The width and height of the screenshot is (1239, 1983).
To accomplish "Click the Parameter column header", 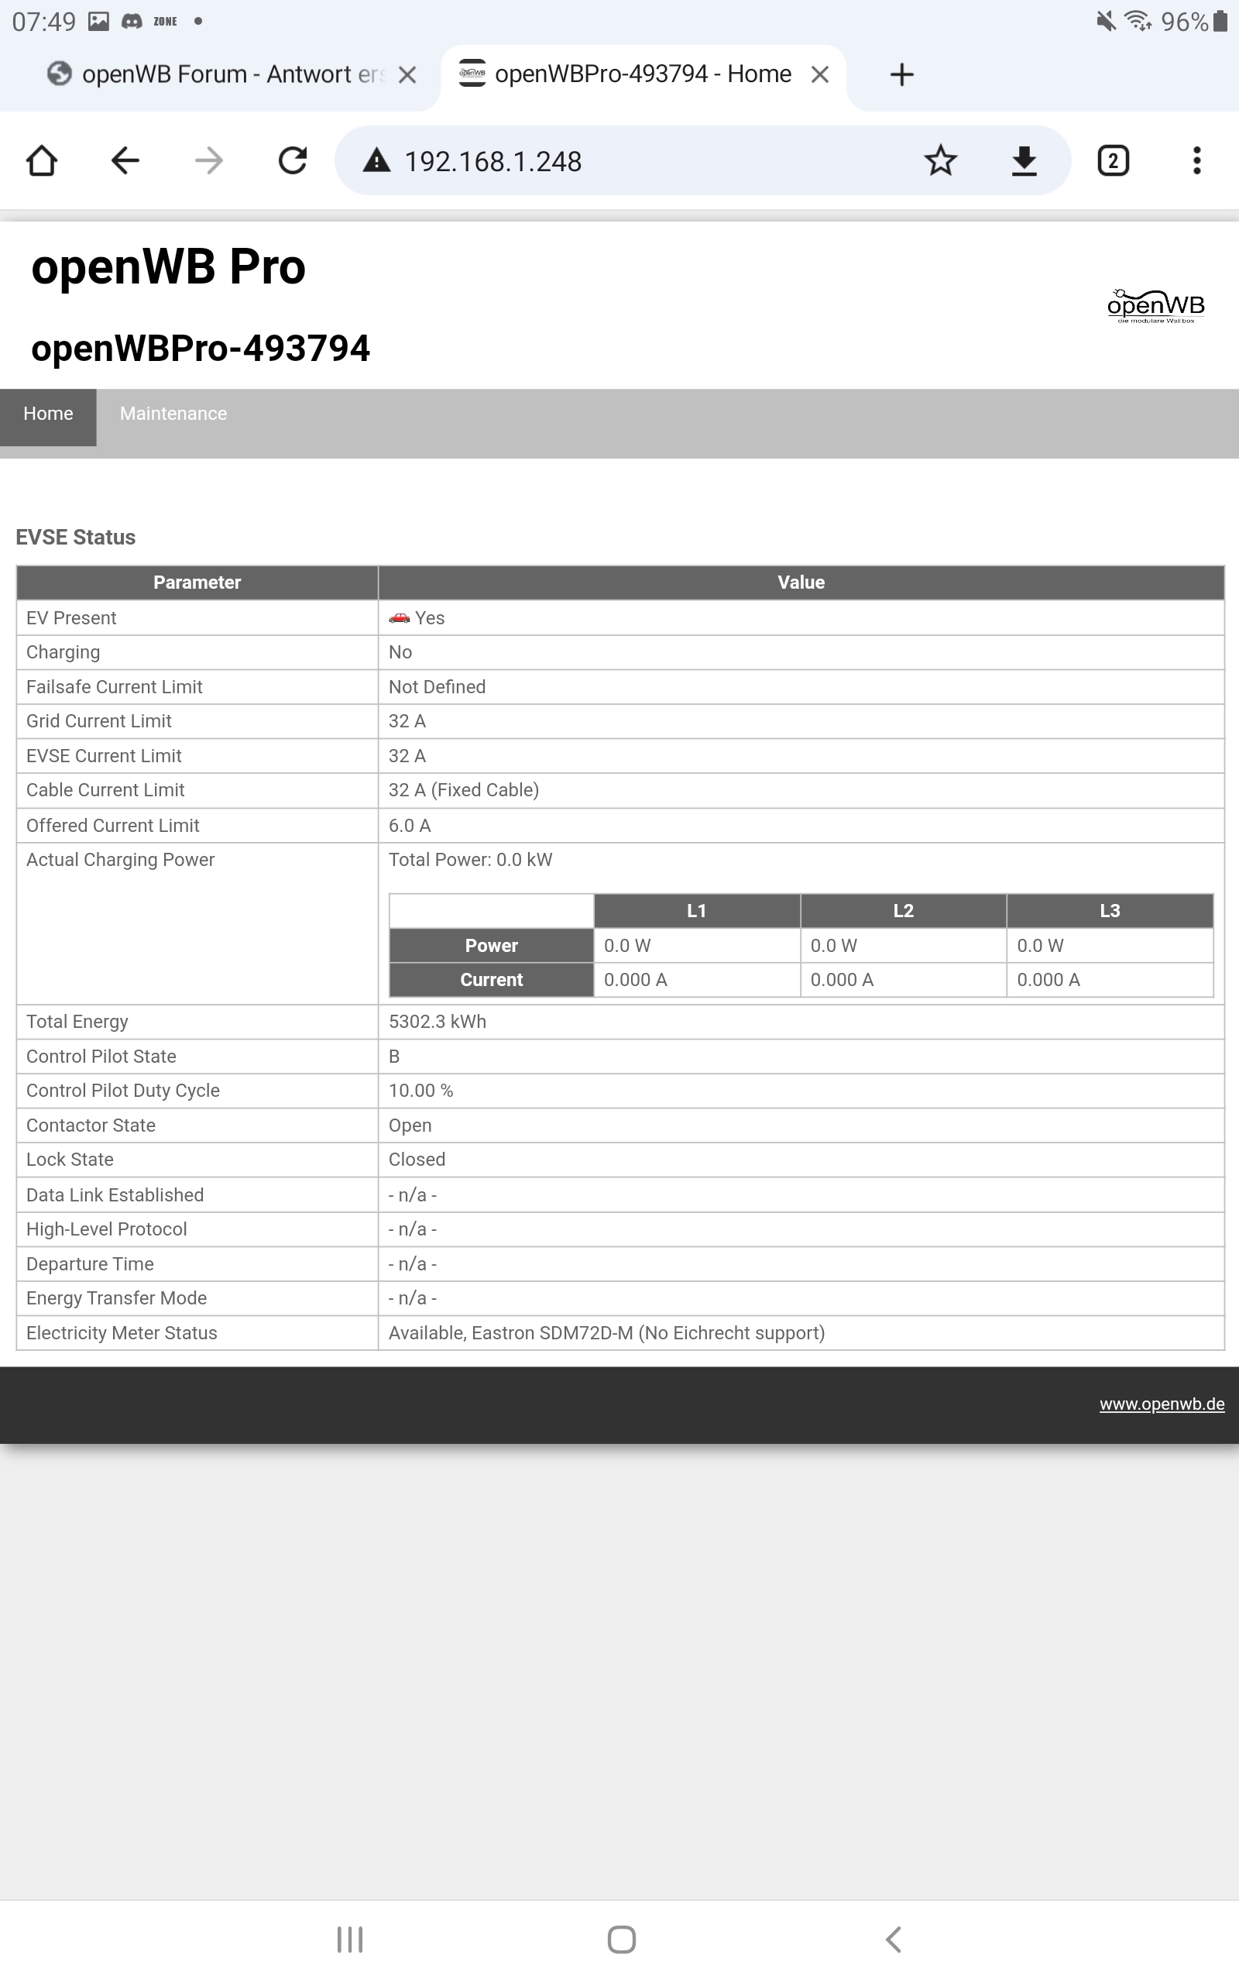I will [x=197, y=583].
